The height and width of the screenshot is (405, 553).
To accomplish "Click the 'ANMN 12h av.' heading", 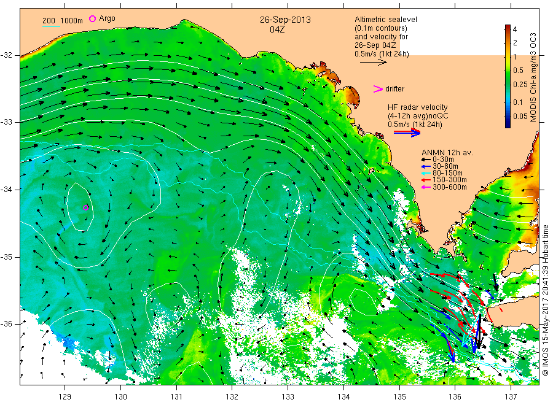I will (x=447, y=153).
